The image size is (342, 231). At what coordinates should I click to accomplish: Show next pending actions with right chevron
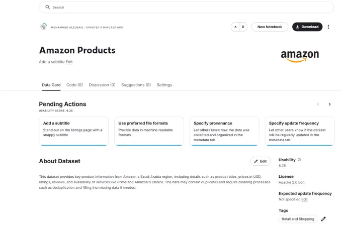(329, 104)
